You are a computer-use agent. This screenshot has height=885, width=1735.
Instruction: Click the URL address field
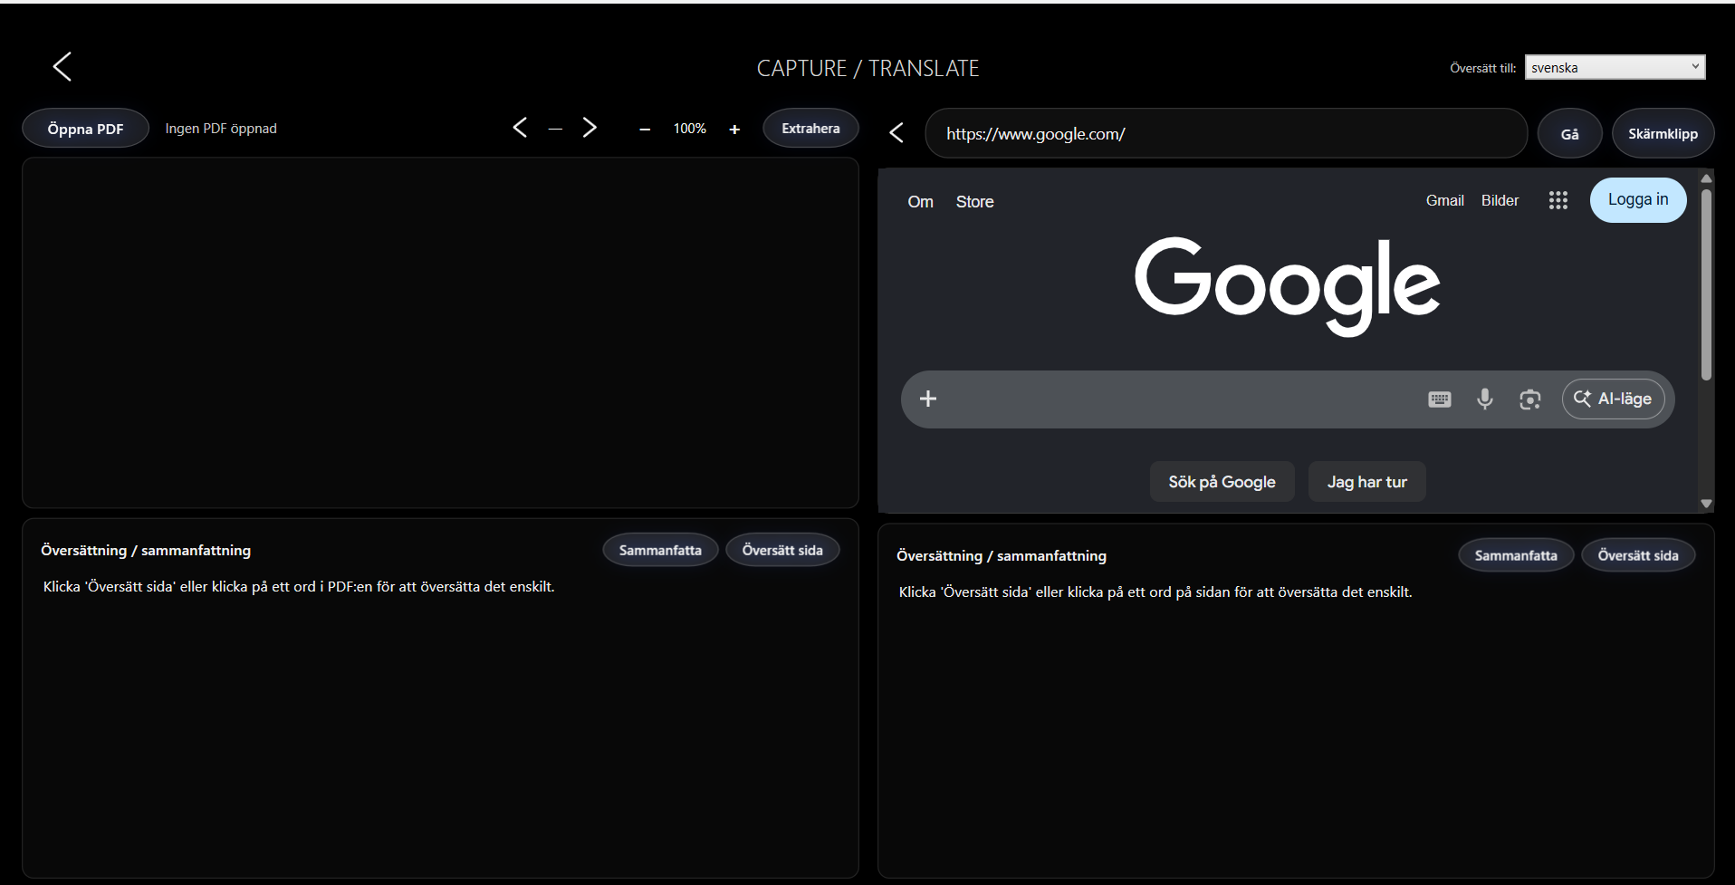click(1226, 134)
